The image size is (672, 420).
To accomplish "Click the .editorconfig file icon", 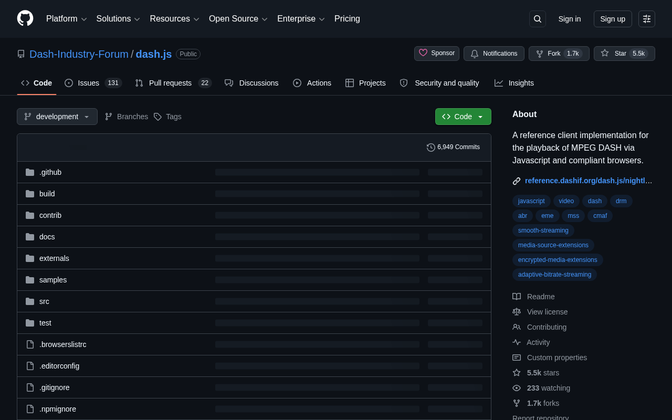I will tap(30, 366).
